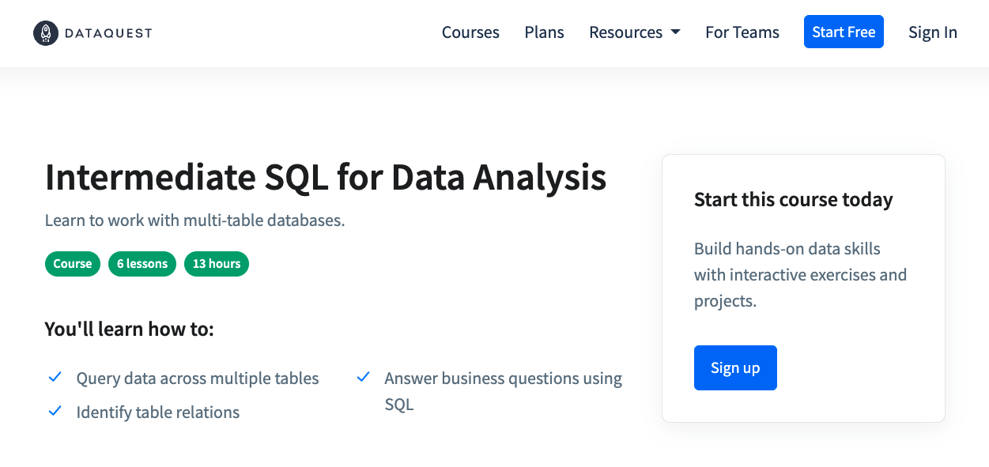Click the 'Start this course today' heading
989x467 pixels.
[x=794, y=200]
